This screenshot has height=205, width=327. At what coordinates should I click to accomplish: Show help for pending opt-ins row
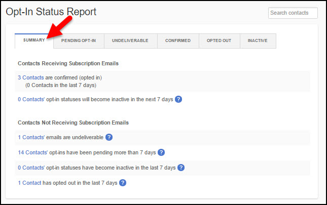(161, 152)
